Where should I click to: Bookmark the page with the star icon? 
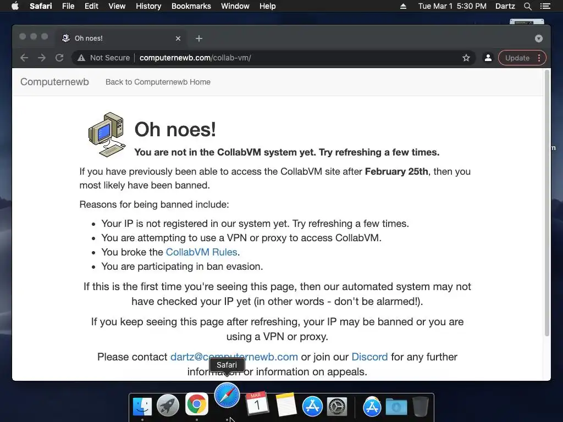(x=466, y=58)
